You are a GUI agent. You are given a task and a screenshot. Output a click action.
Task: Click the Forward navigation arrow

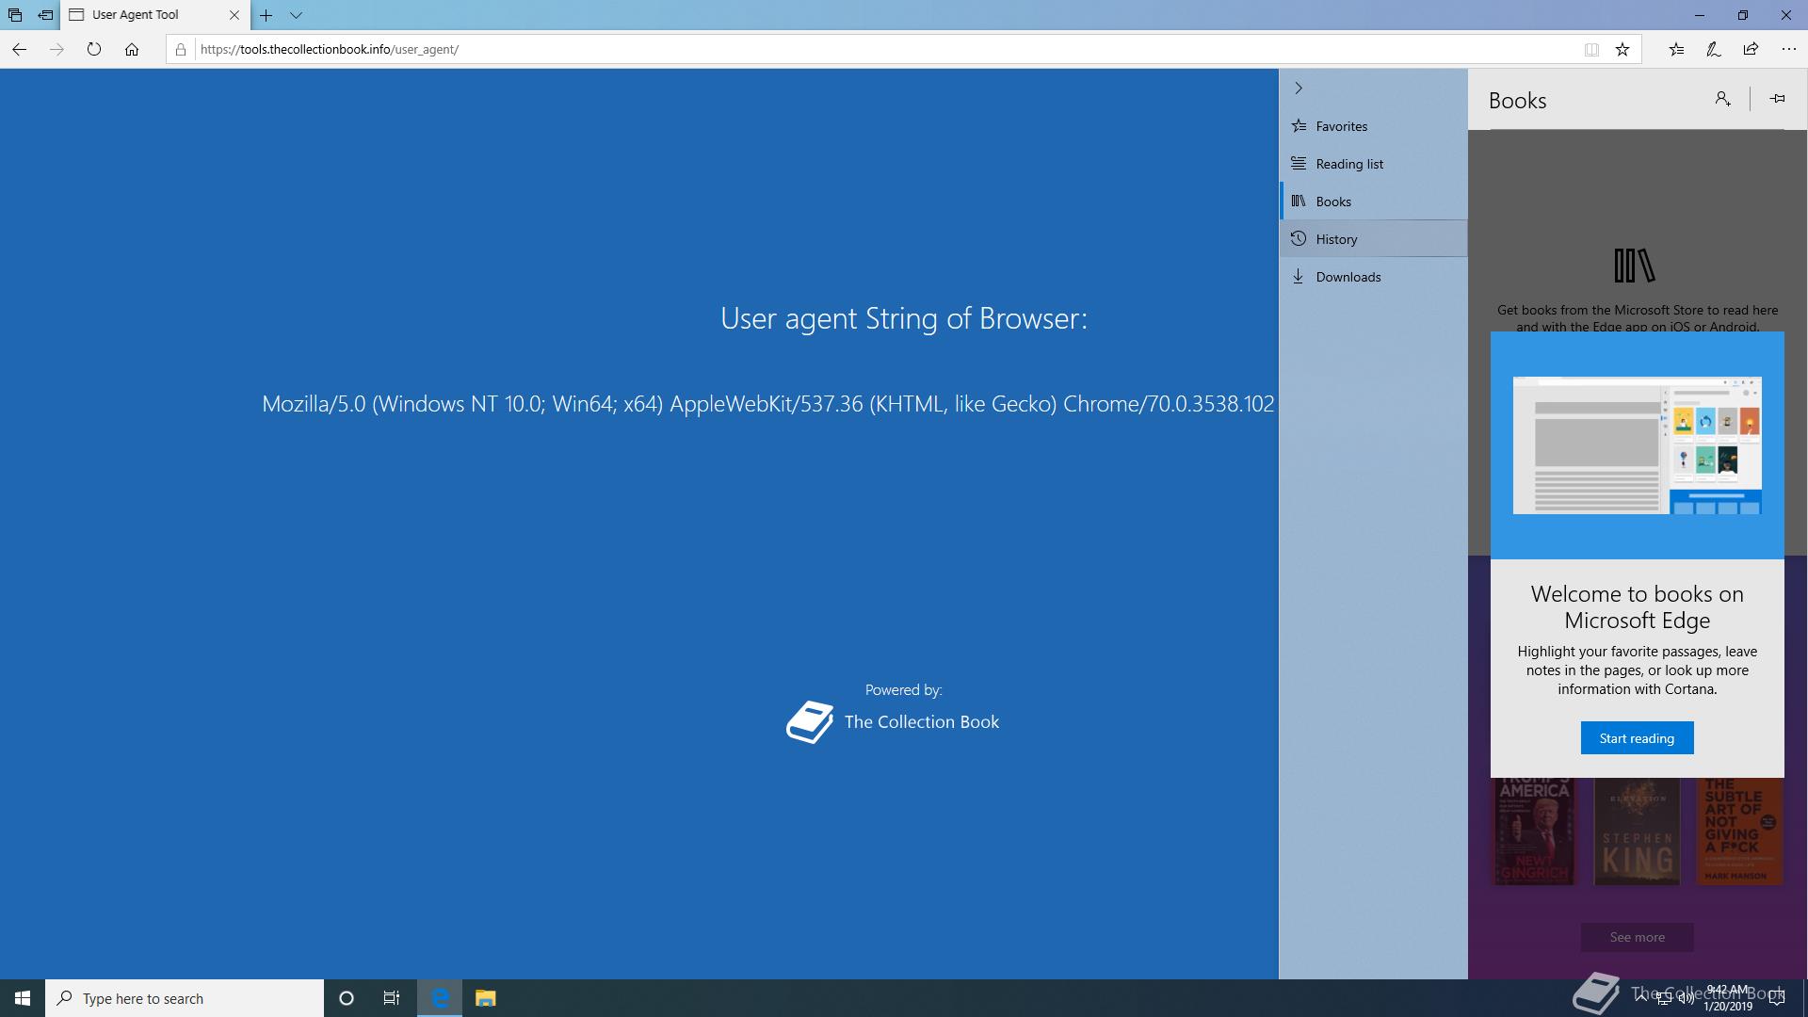[x=56, y=49]
